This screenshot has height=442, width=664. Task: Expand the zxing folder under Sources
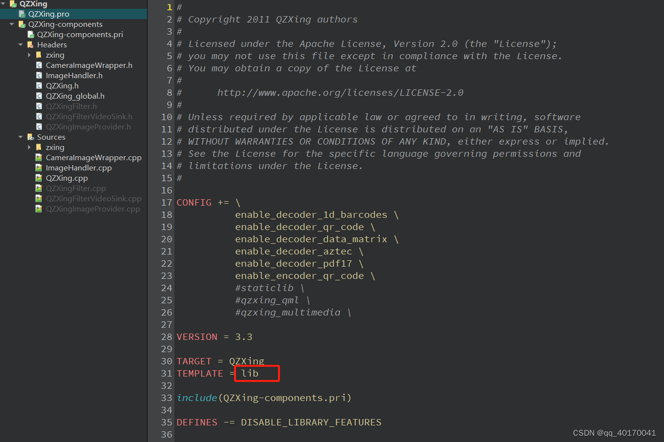[29, 147]
